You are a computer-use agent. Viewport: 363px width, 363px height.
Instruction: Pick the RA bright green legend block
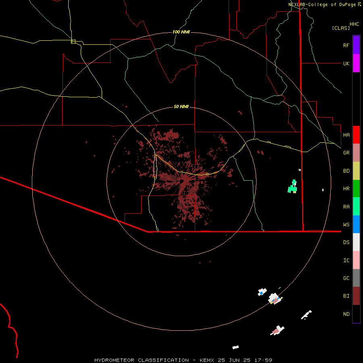pos(356,207)
